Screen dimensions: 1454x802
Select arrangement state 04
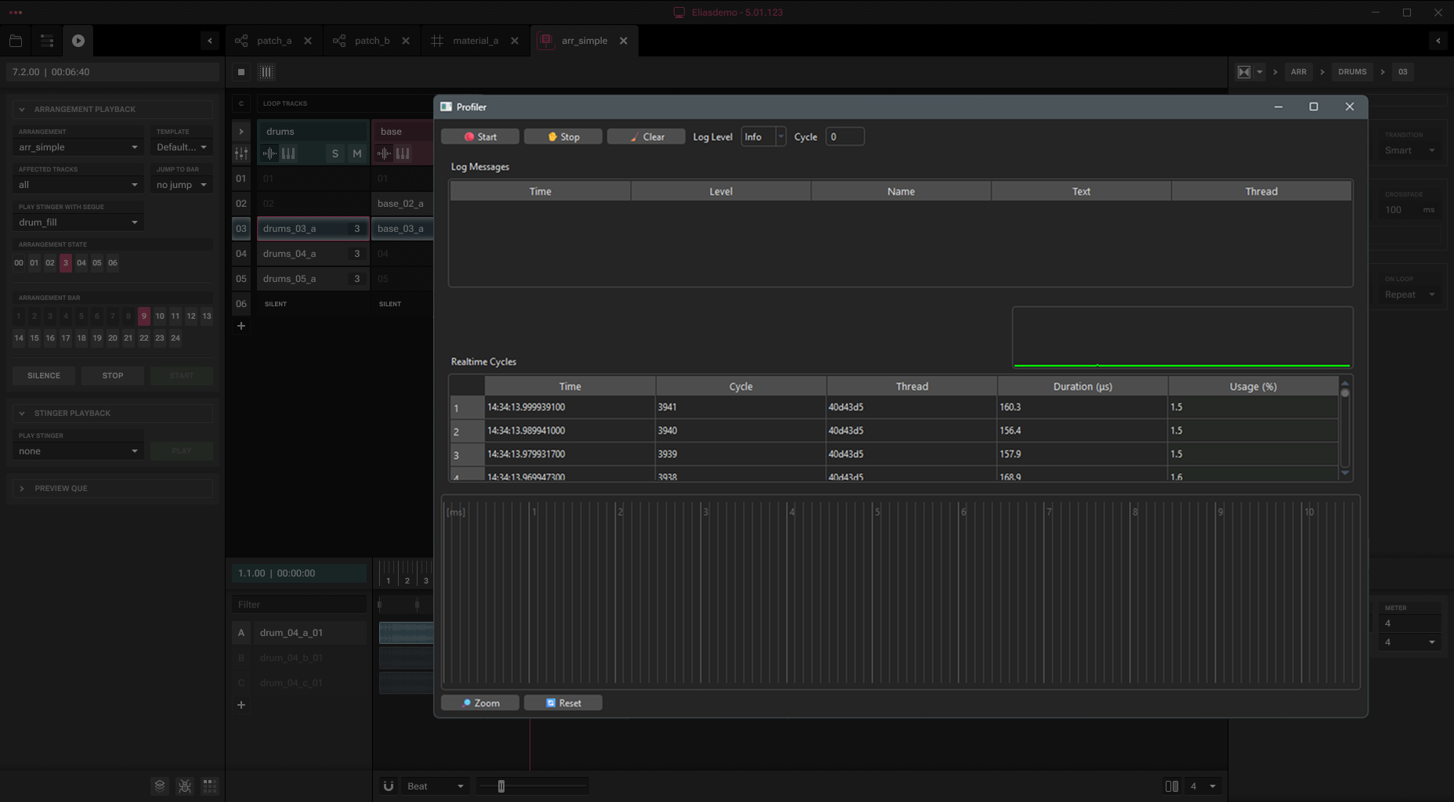point(81,263)
